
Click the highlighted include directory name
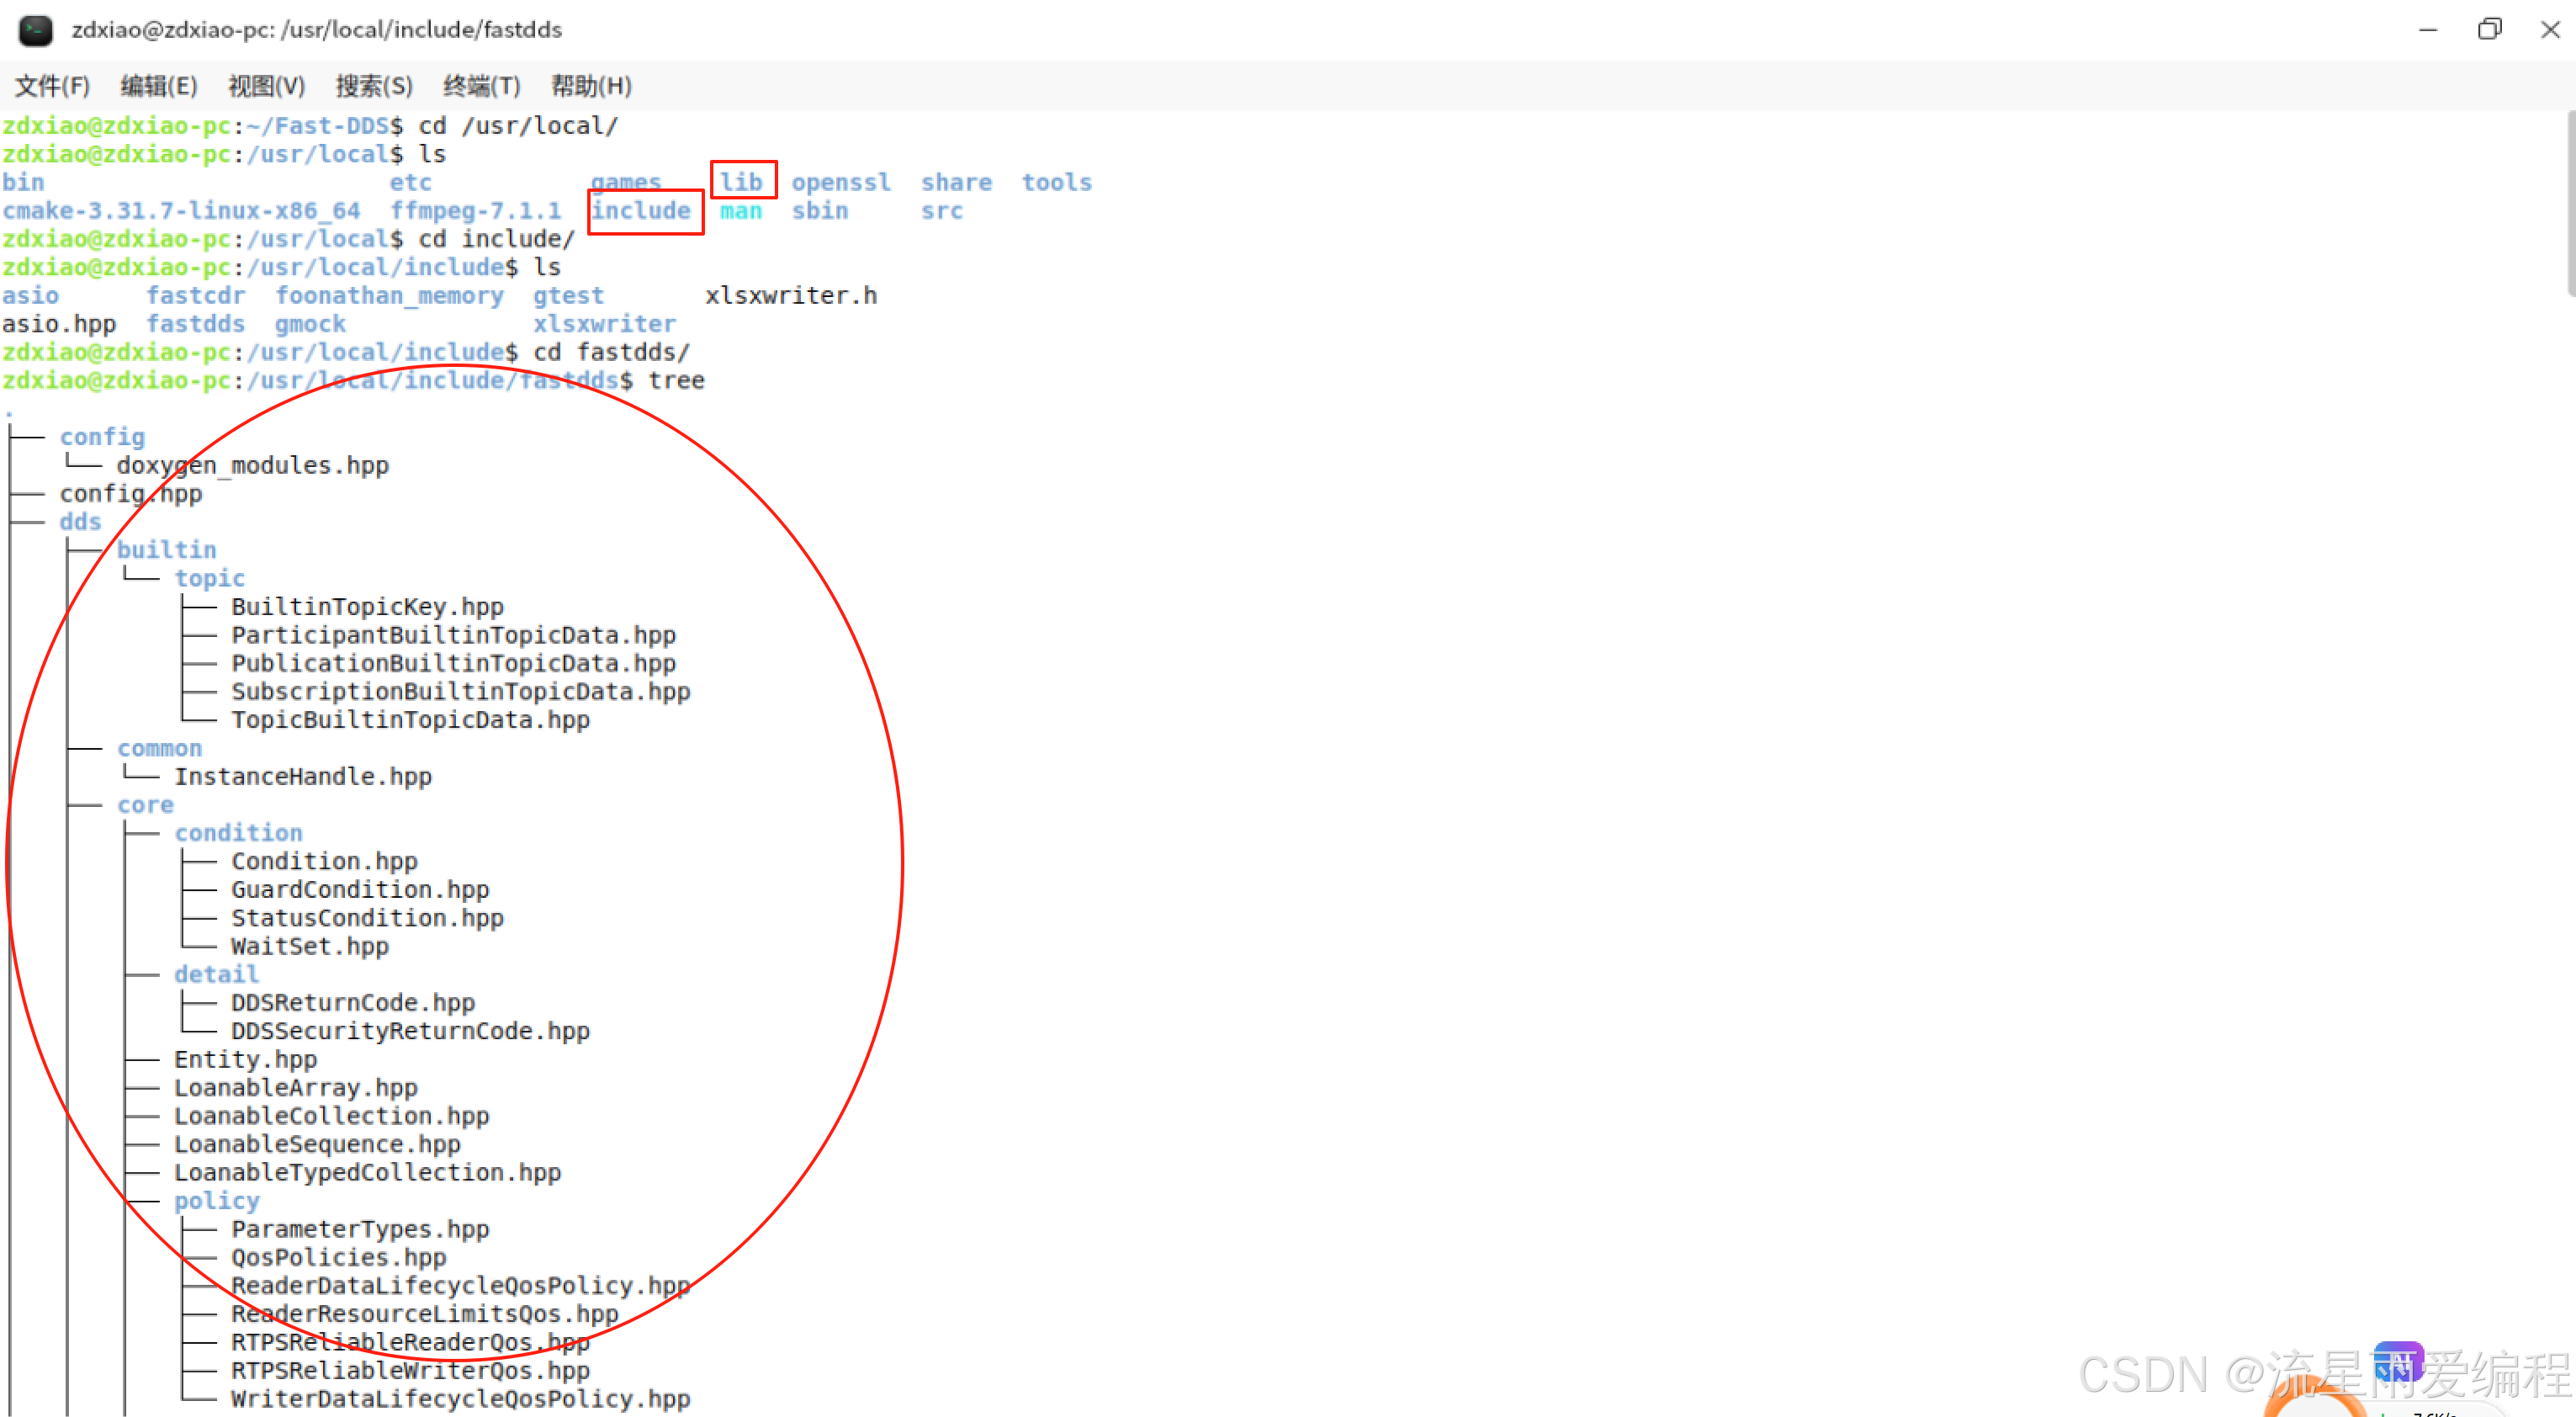(641, 211)
